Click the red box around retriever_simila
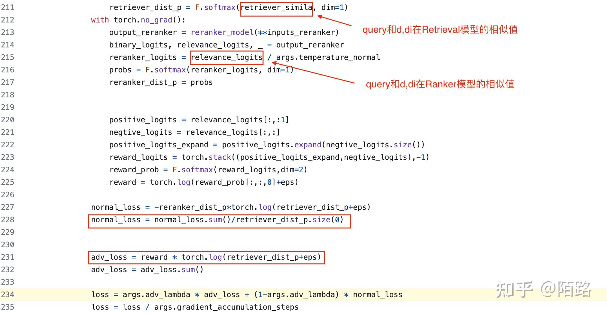Viewport: 607px width, 314px height. click(x=276, y=8)
